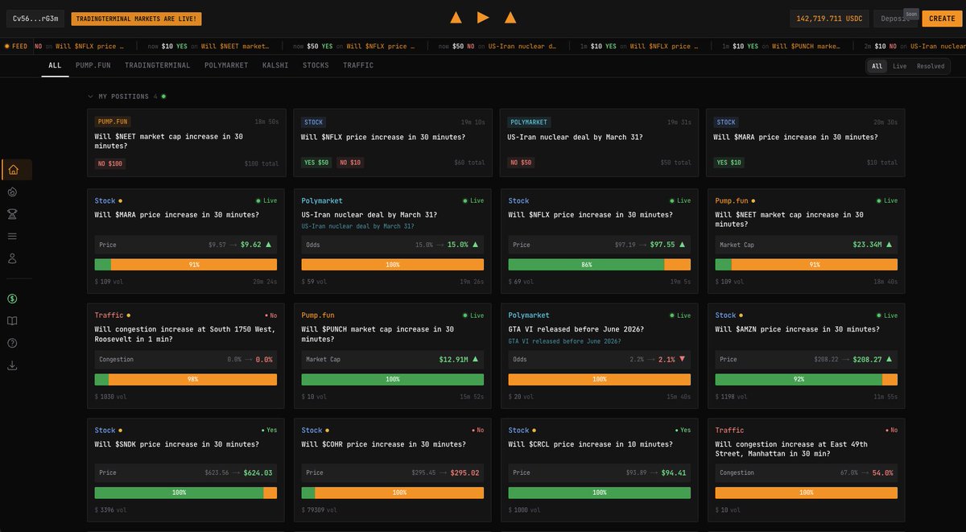
Task: Open the Home sidebar icon
Action: (12, 170)
